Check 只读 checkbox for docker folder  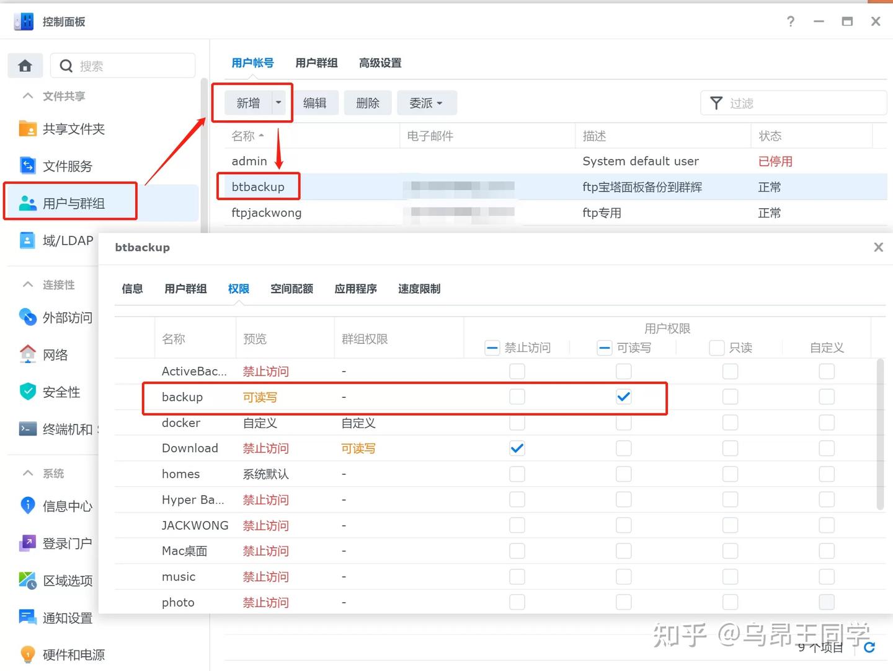click(730, 423)
